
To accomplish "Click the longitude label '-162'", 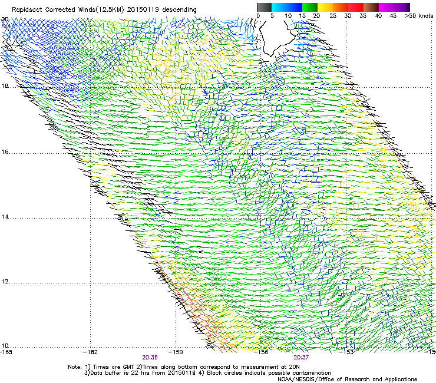I will 90,352.
